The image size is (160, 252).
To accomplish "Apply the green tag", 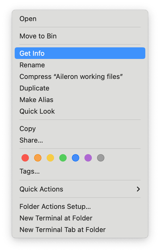I will (x=63, y=158).
